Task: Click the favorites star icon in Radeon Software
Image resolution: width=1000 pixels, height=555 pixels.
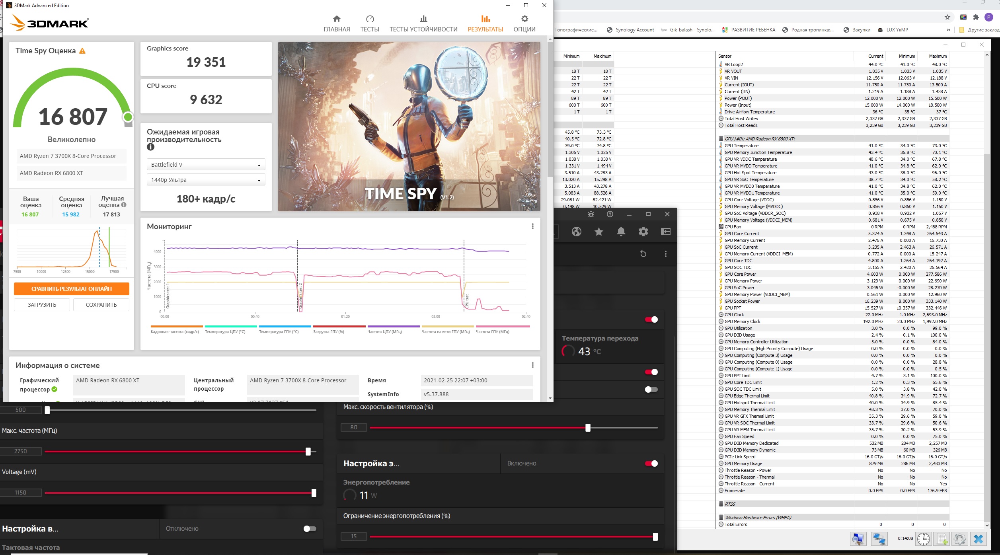Action: click(598, 232)
